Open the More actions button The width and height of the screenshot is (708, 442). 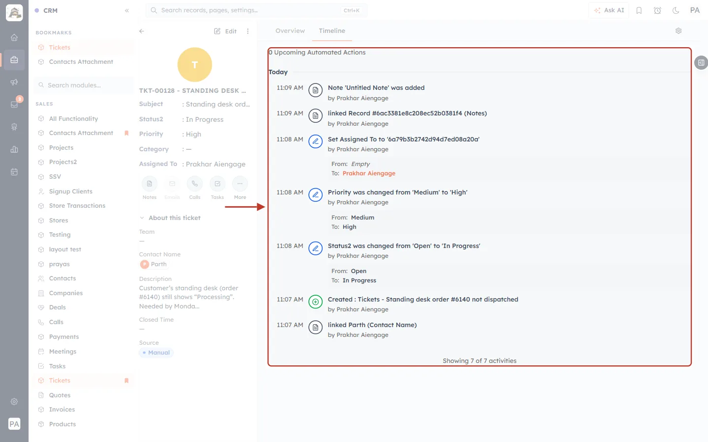point(240,184)
